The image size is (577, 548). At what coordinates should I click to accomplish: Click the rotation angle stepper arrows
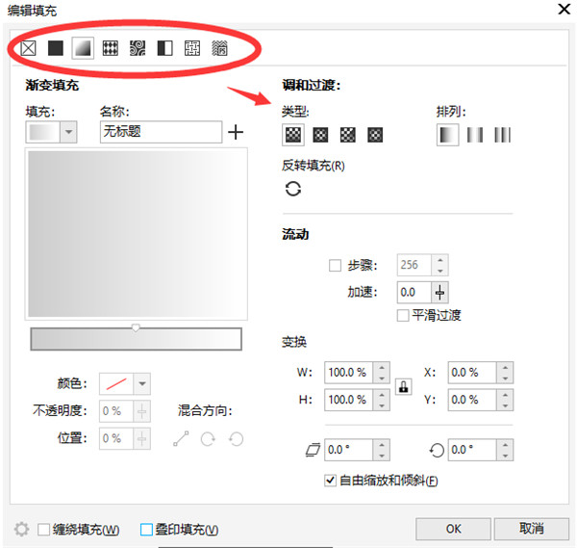point(505,450)
